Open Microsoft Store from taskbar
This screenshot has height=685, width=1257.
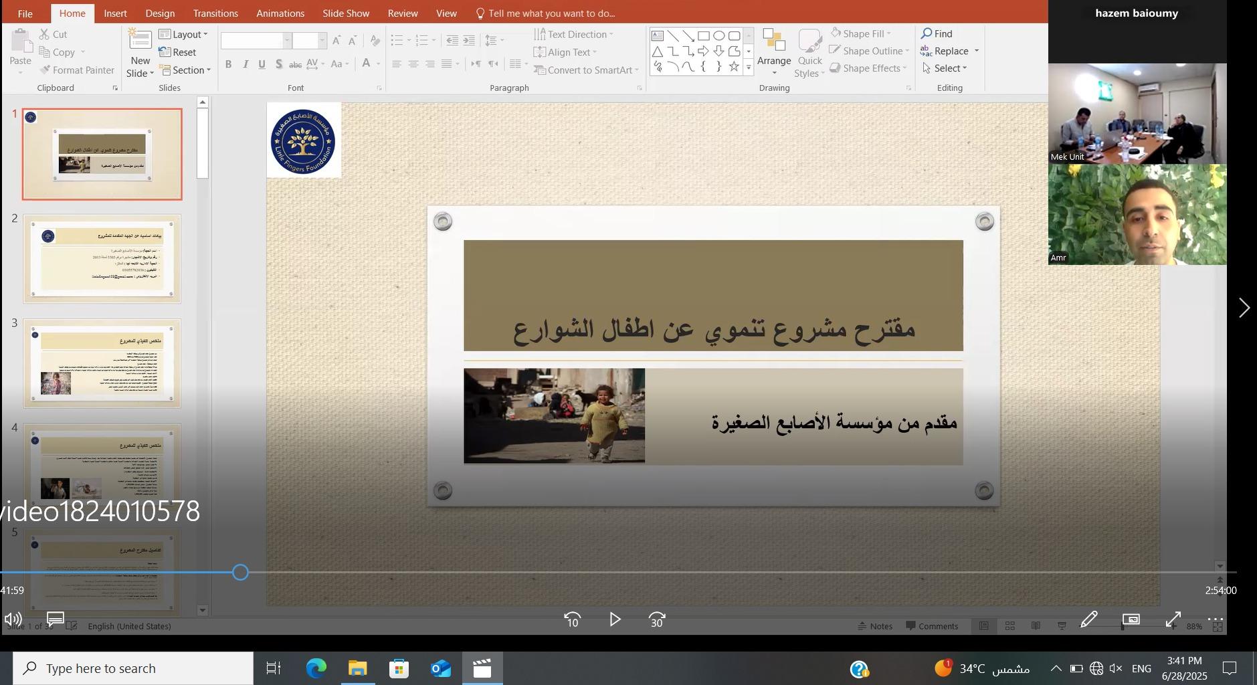(399, 668)
